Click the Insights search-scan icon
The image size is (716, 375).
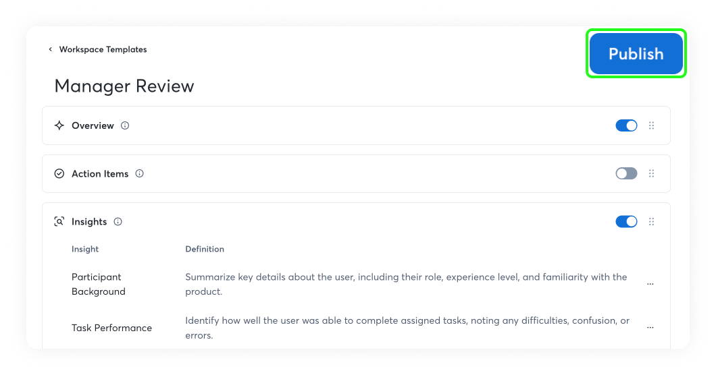click(x=59, y=222)
